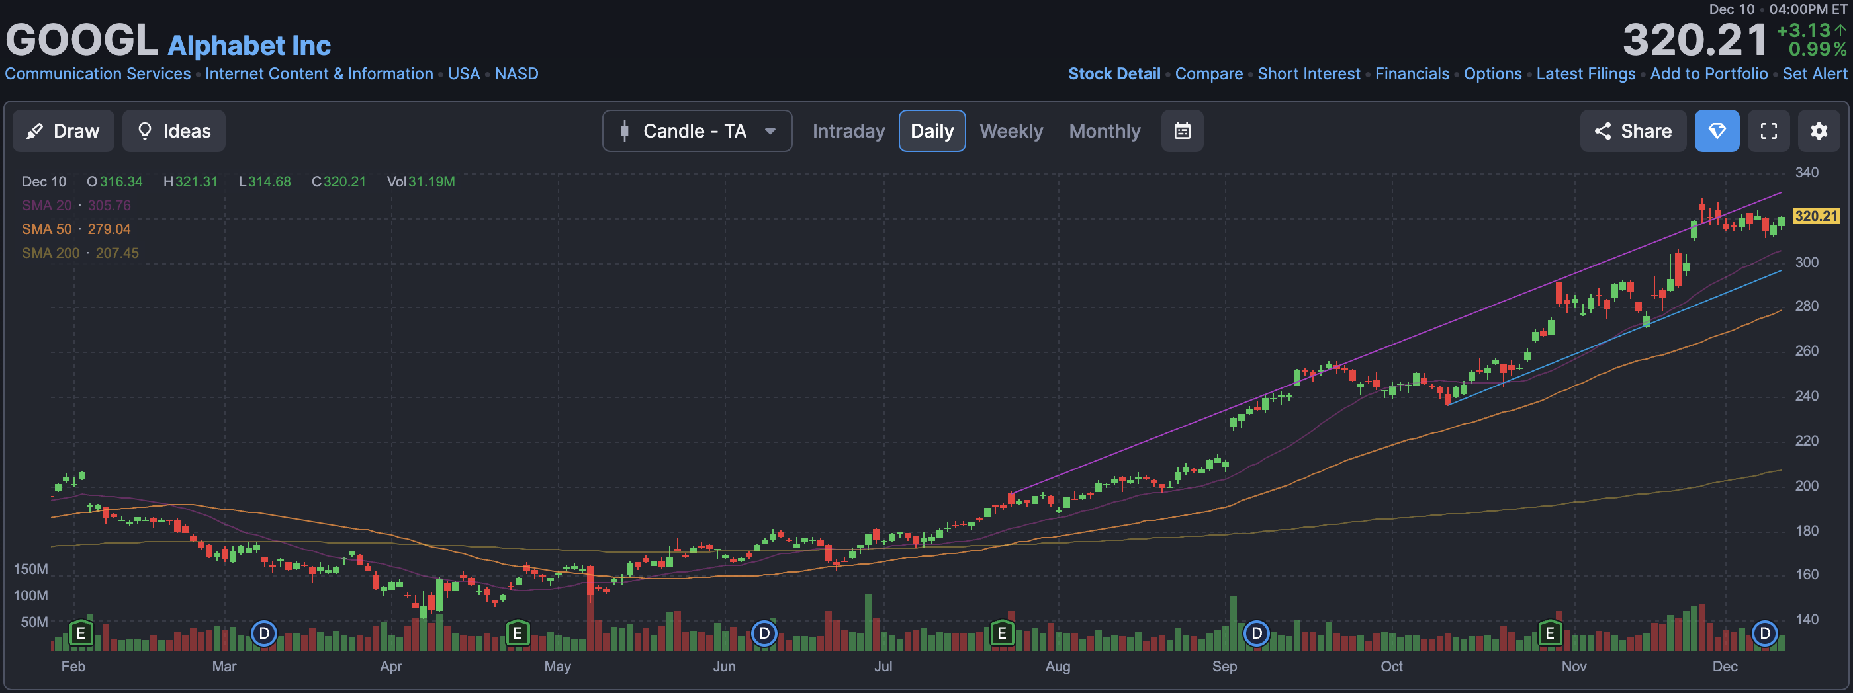
Task: Open the Ideas panel
Action: click(173, 131)
